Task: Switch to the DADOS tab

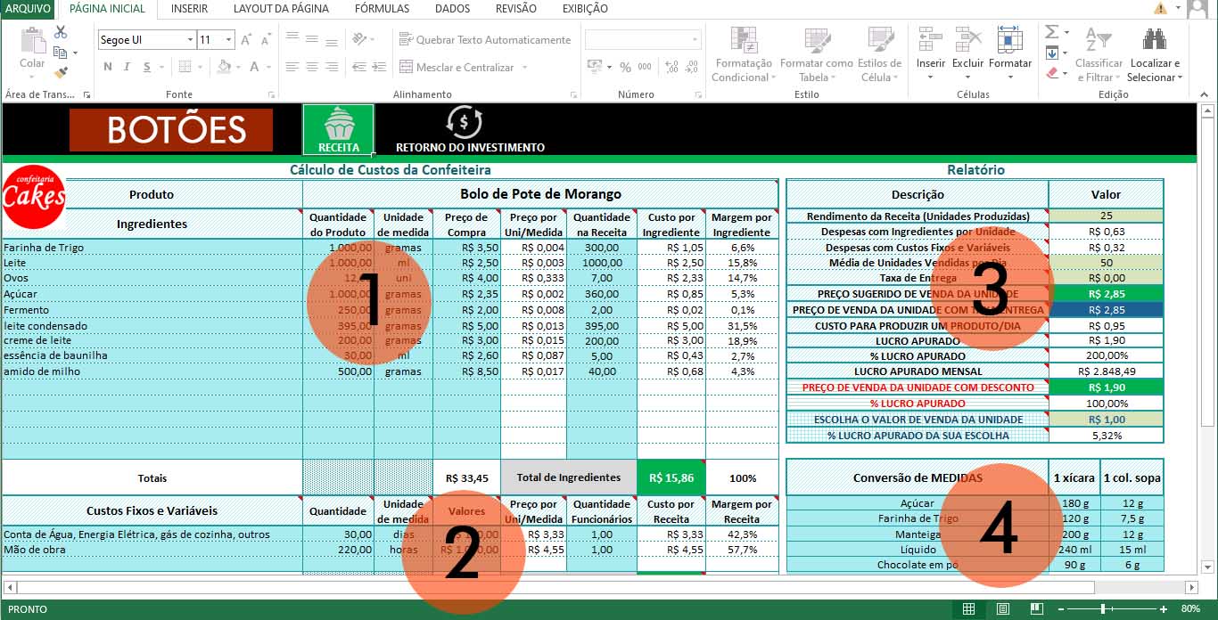Action: click(452, 9)
